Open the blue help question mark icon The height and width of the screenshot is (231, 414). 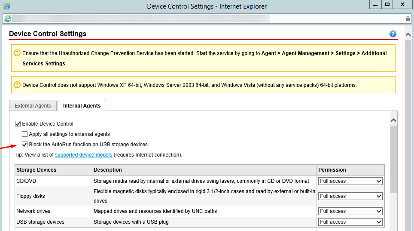[393, 34]
